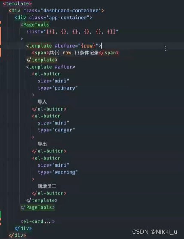The image size is (184, 239).
Task: Click the type="primary" attribute
Action: coord(57,88)
